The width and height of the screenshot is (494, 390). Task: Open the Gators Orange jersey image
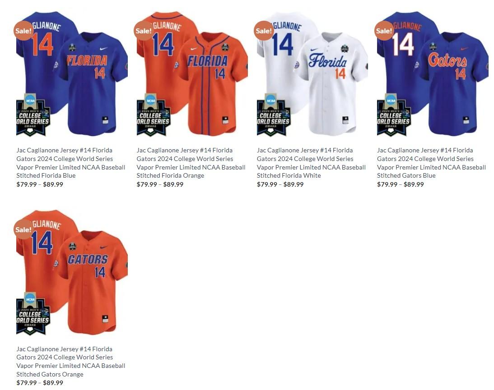coord(72,273)
